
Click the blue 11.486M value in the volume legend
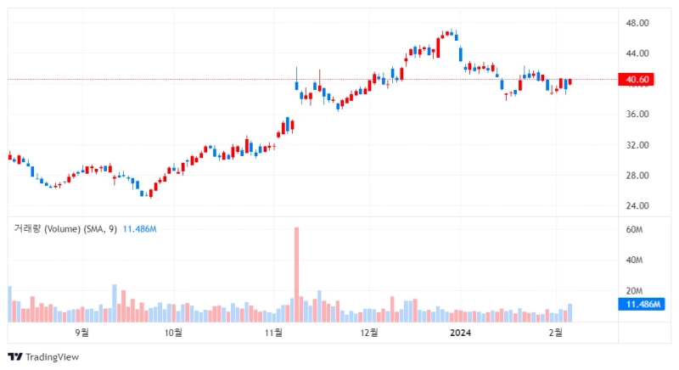(x=143, y=229)
